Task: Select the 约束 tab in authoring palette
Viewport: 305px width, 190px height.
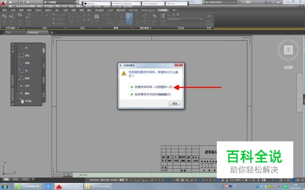Action: point(44,95)
